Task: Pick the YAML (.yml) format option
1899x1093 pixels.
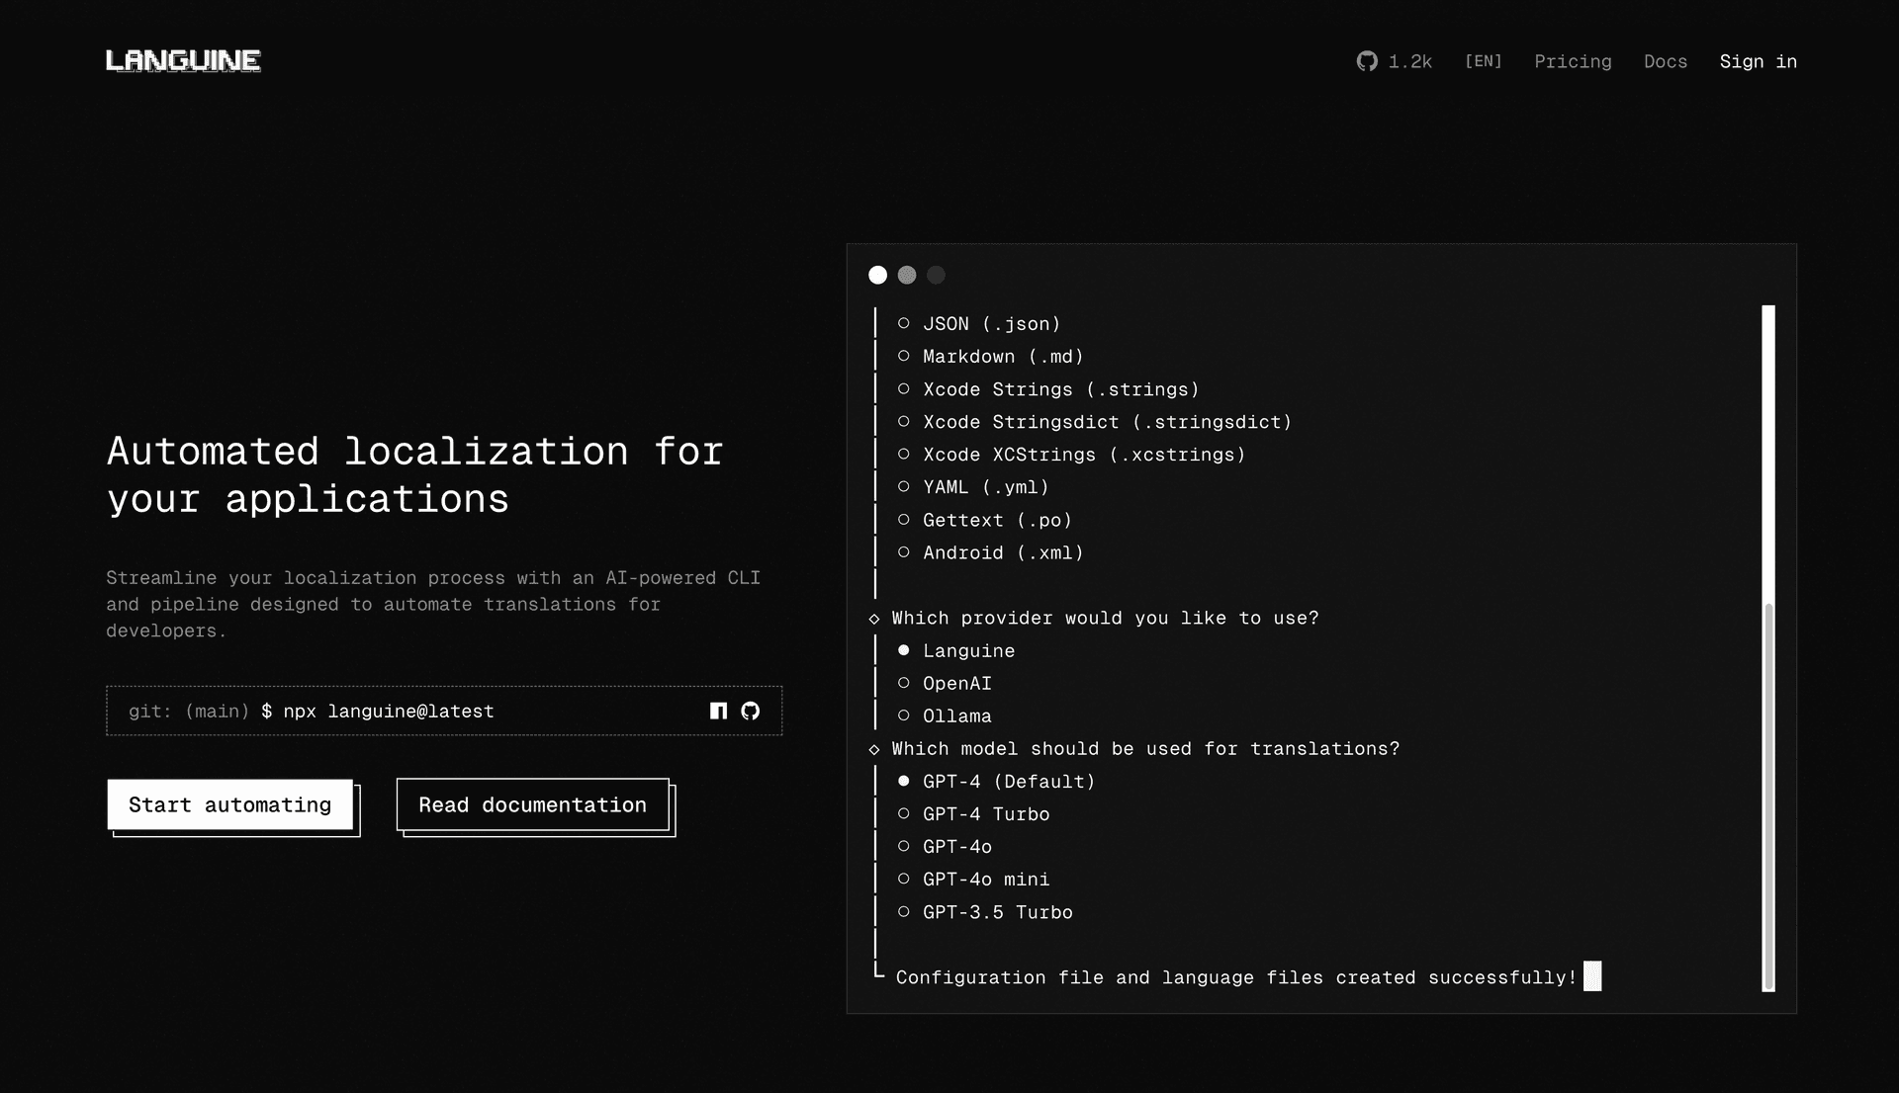Action: click(x=903, y=487)
